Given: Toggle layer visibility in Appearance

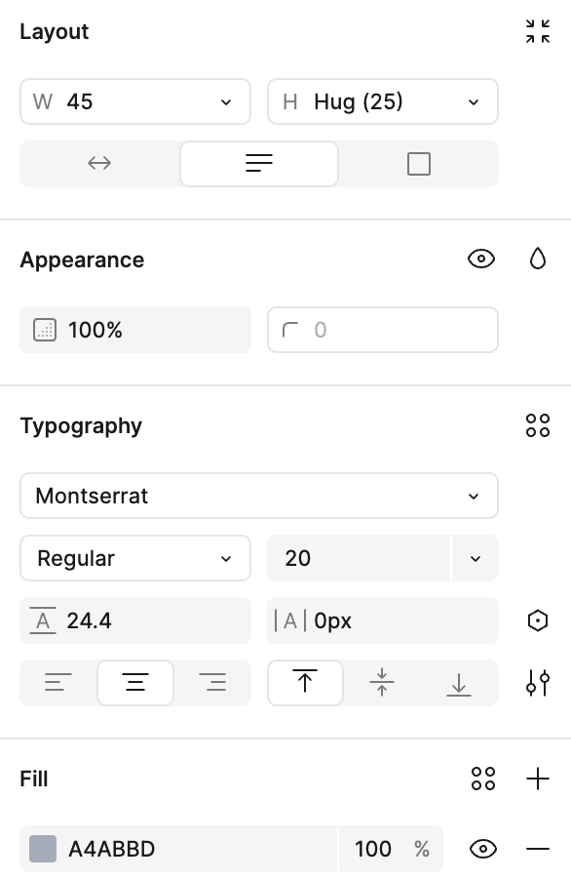Looking at the screenshot, I should [481, 260].
